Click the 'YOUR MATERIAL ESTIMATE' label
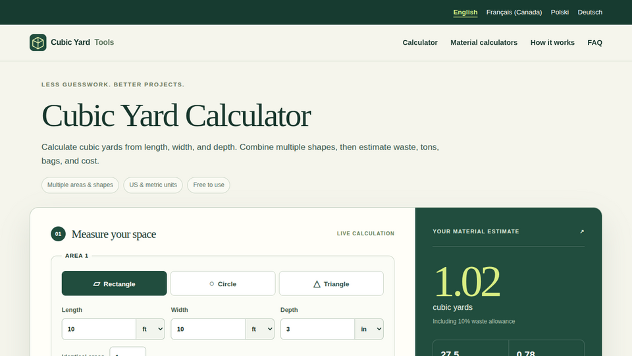The image size is (632, 356). 475,231
